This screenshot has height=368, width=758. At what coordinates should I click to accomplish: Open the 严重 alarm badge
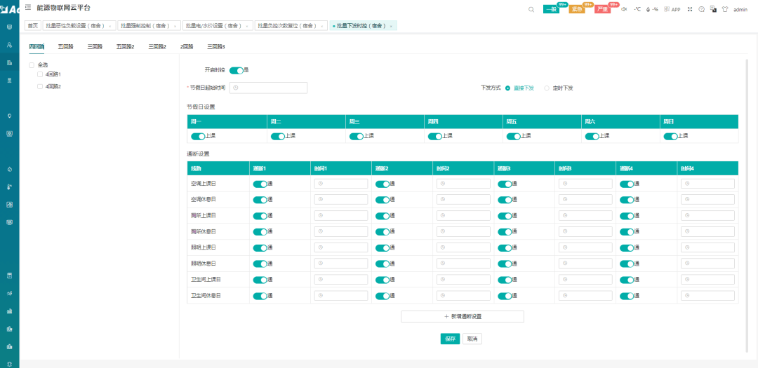coord(602,9)
